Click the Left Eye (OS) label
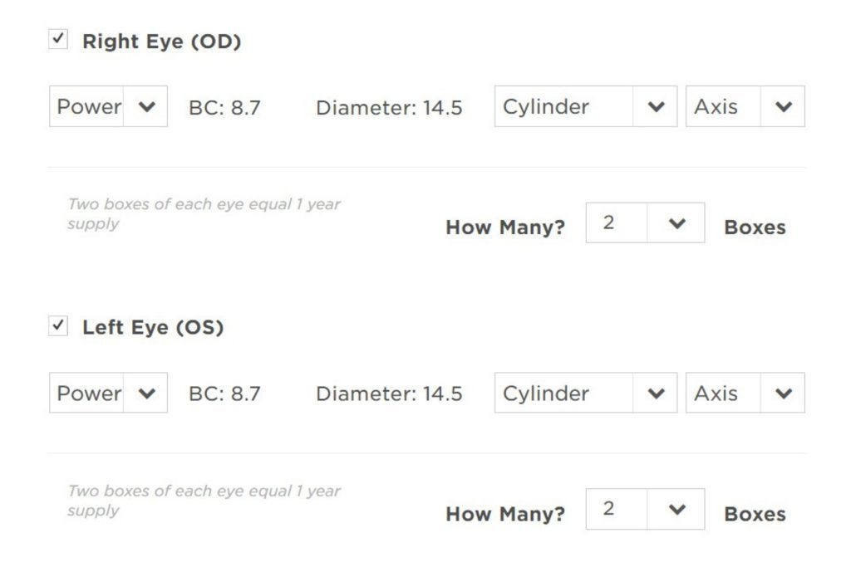The width and height of the screenshot is (851, 567). point(153,328)
